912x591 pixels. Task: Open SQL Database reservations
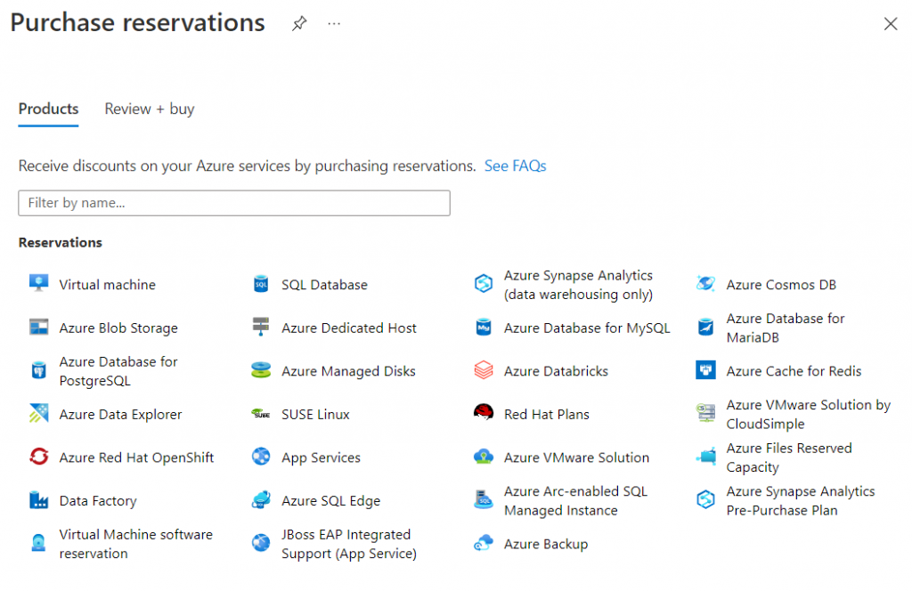pos(324,284)
